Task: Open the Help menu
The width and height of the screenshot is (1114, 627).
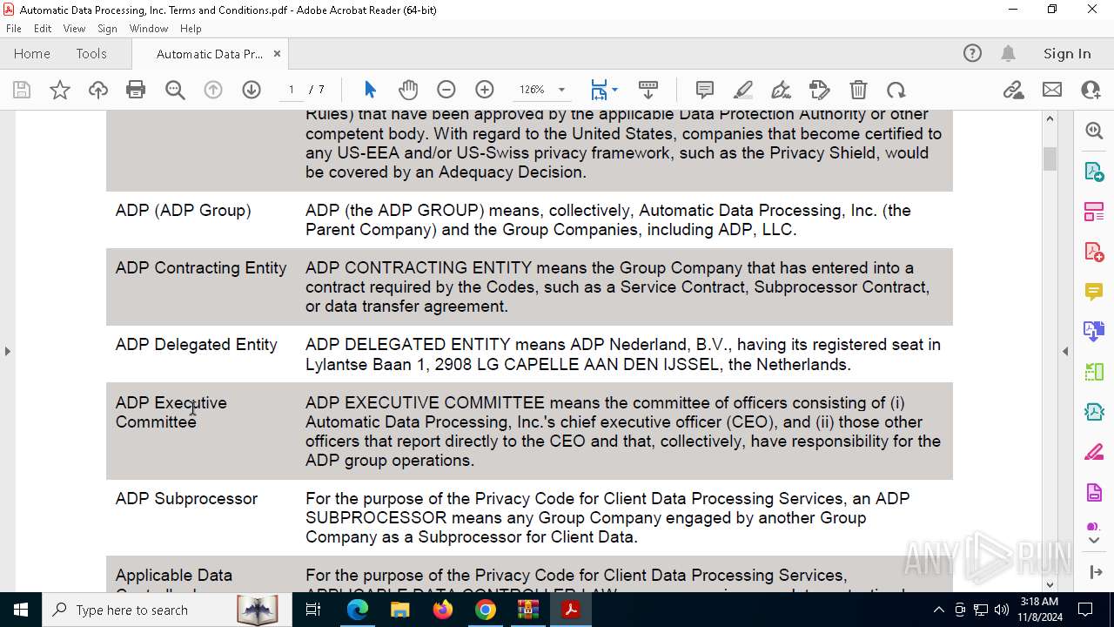Action: 191,28
